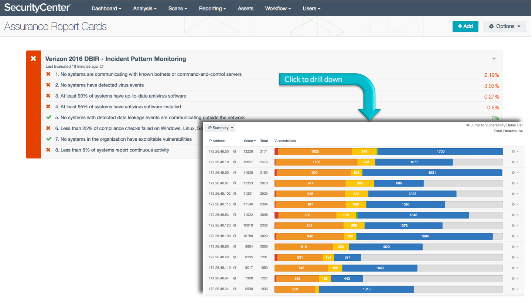This screenshot has height=303, width=532.
Task: Open the Analysis menu
Action: 145,8
